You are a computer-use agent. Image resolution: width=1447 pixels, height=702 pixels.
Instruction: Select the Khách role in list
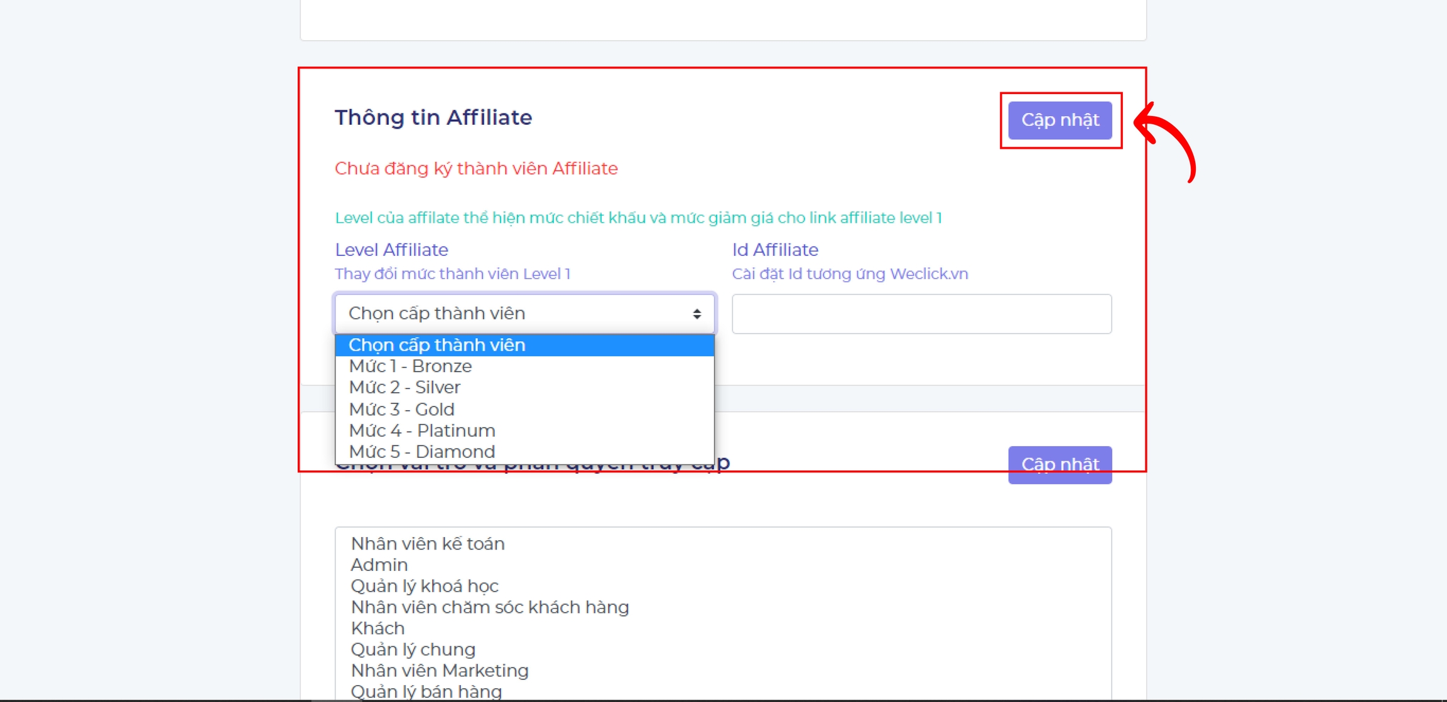[x=377, y=628]
